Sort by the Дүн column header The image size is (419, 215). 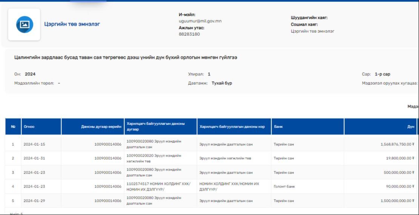tap(411, 127)
